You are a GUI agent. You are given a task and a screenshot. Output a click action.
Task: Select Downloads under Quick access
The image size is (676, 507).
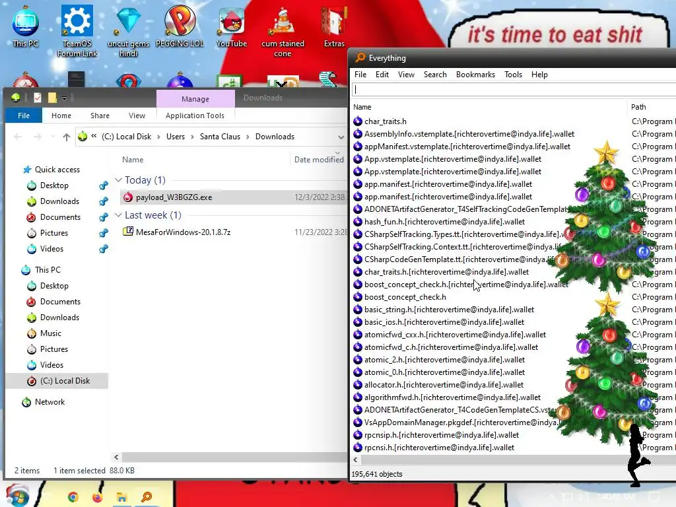(x=59, y=201)
